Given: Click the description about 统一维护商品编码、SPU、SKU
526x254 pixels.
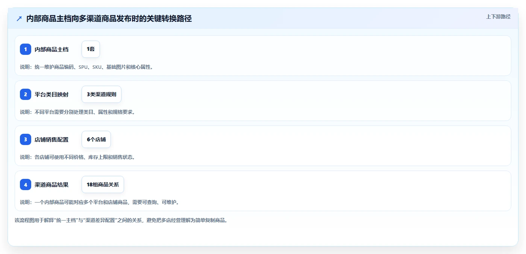Looking at the screenshot, I should click(86, 67).
